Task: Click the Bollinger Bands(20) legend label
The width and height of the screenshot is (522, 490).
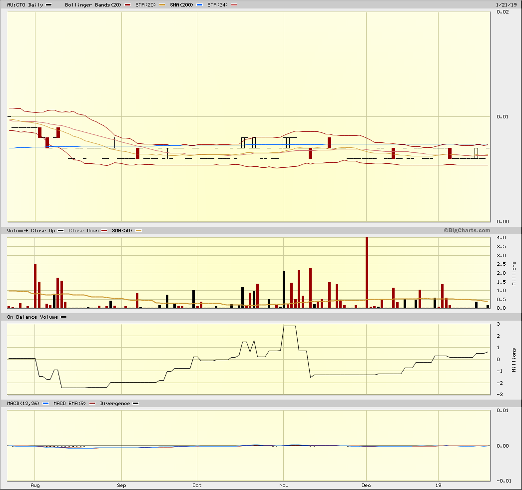Action: 93,4
